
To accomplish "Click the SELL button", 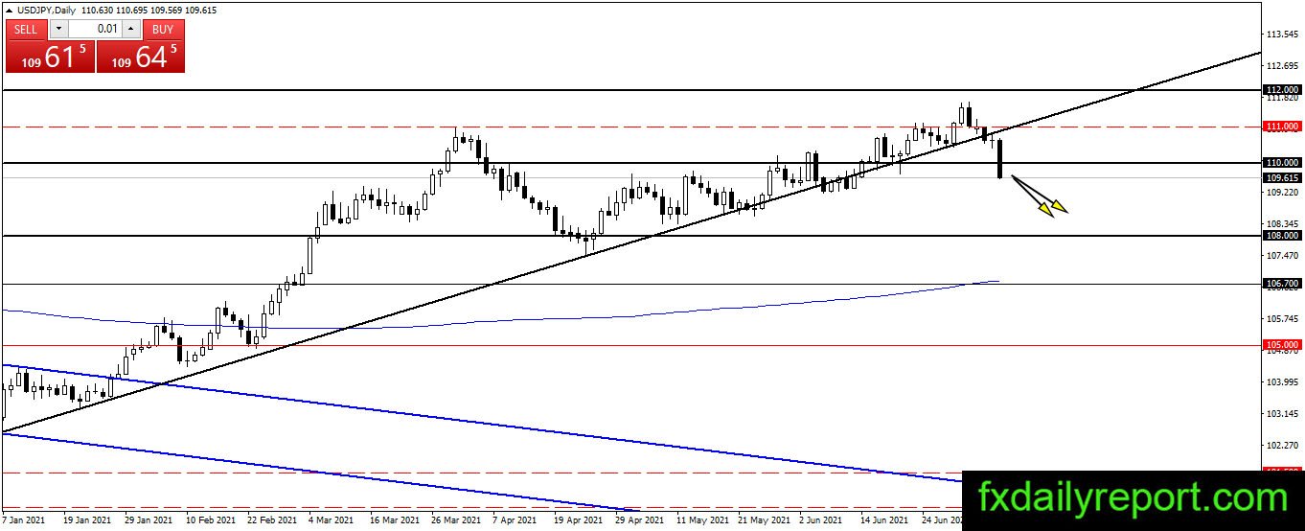I will 27,29.
